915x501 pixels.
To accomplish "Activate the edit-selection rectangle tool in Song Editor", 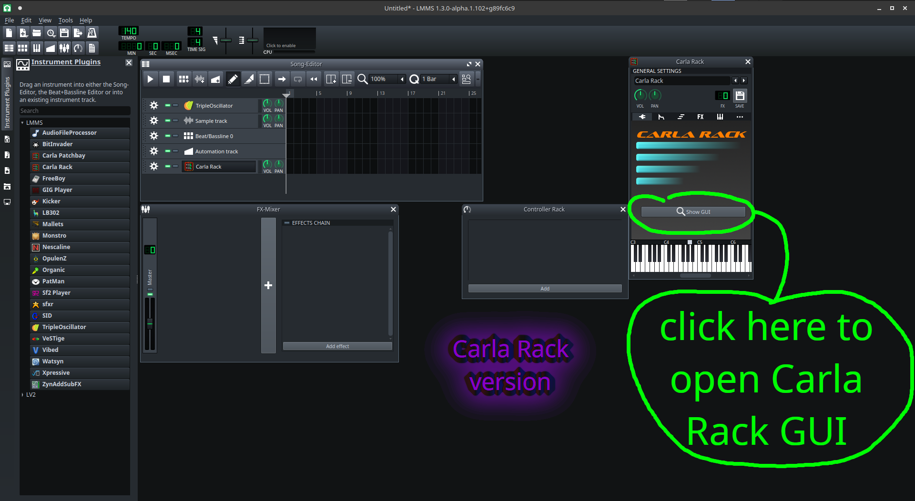I will point(265,79).
